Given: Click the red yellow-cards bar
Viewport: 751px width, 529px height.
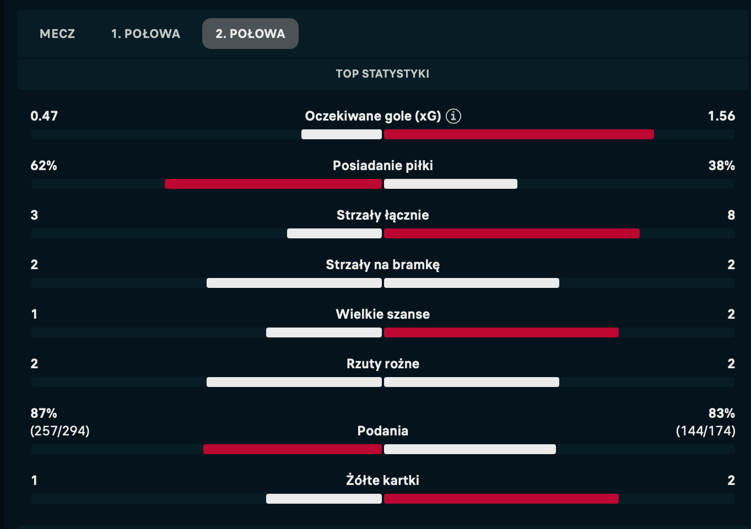Looking at the screenshot, I should [x=501, y=499].
